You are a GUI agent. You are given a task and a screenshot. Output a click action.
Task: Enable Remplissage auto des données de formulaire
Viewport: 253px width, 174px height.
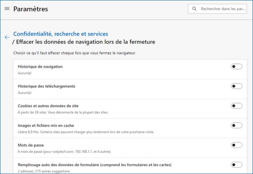click(236, 165)
